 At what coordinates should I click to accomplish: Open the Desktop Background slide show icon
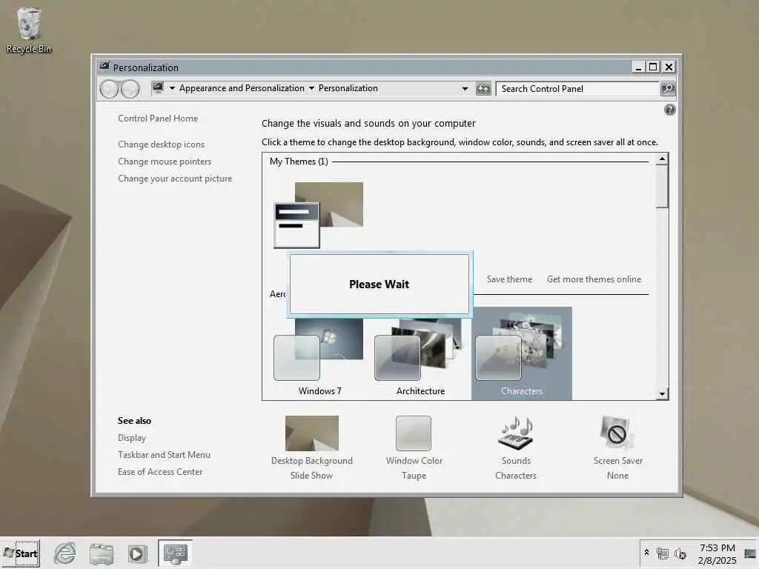312,433
